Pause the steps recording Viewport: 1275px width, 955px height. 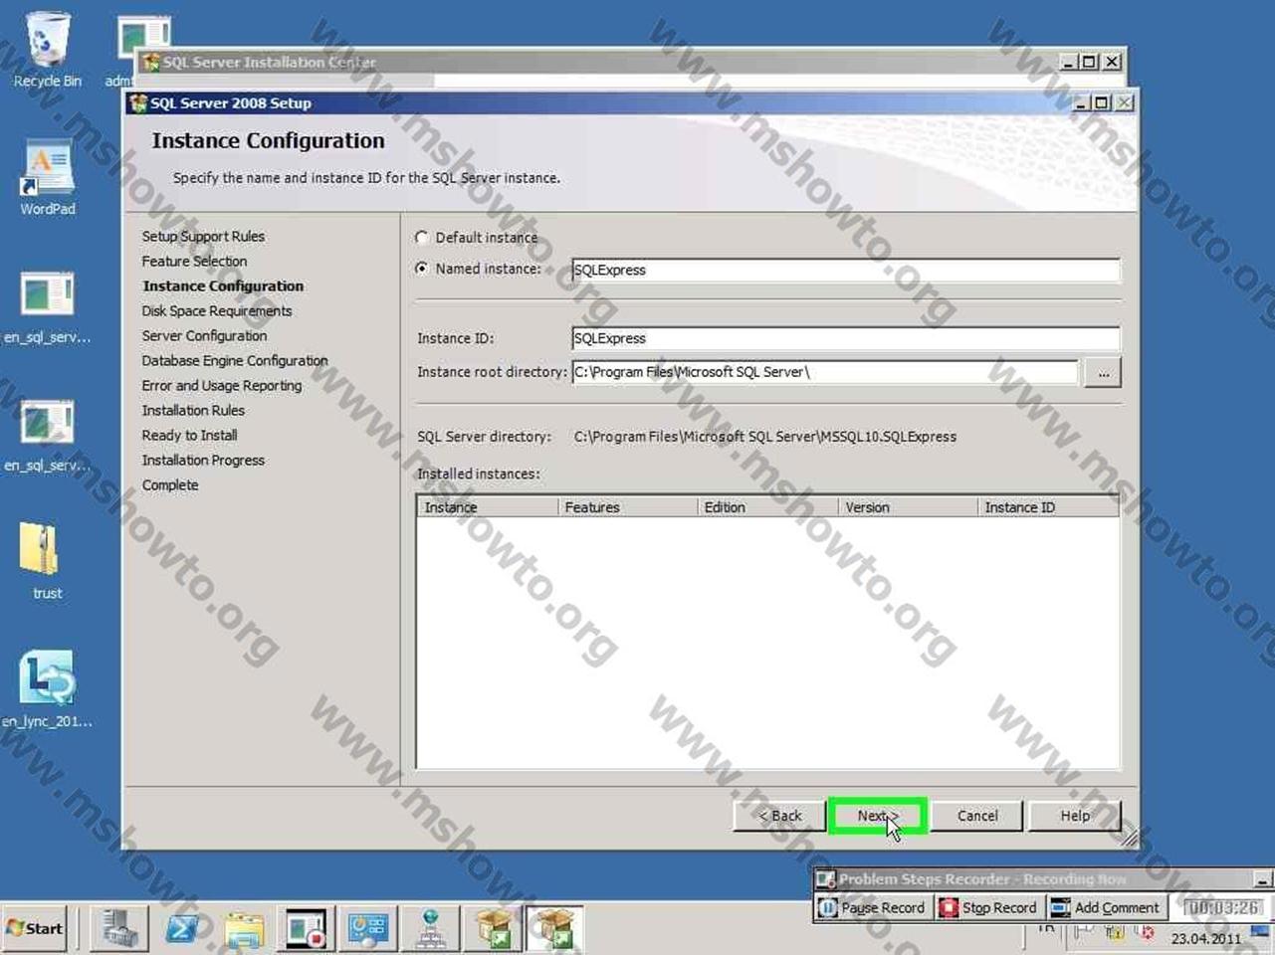(x=873, y=907)
